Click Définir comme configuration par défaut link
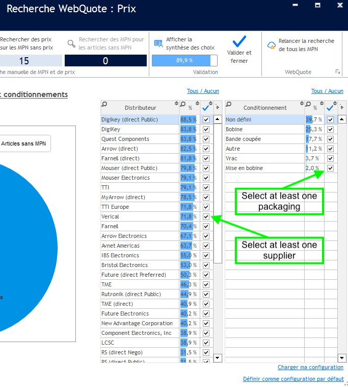 [x=293, y=379]
